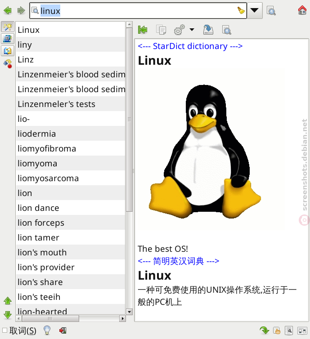Image resolution: width=310 pixels, height=339 pixels.
Task: Click the word list scroll-down arrow
Action: click(130, 312)
